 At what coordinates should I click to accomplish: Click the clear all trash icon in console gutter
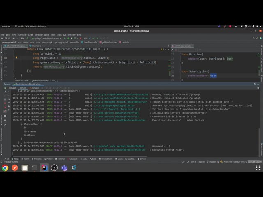(x=9, y=110)
